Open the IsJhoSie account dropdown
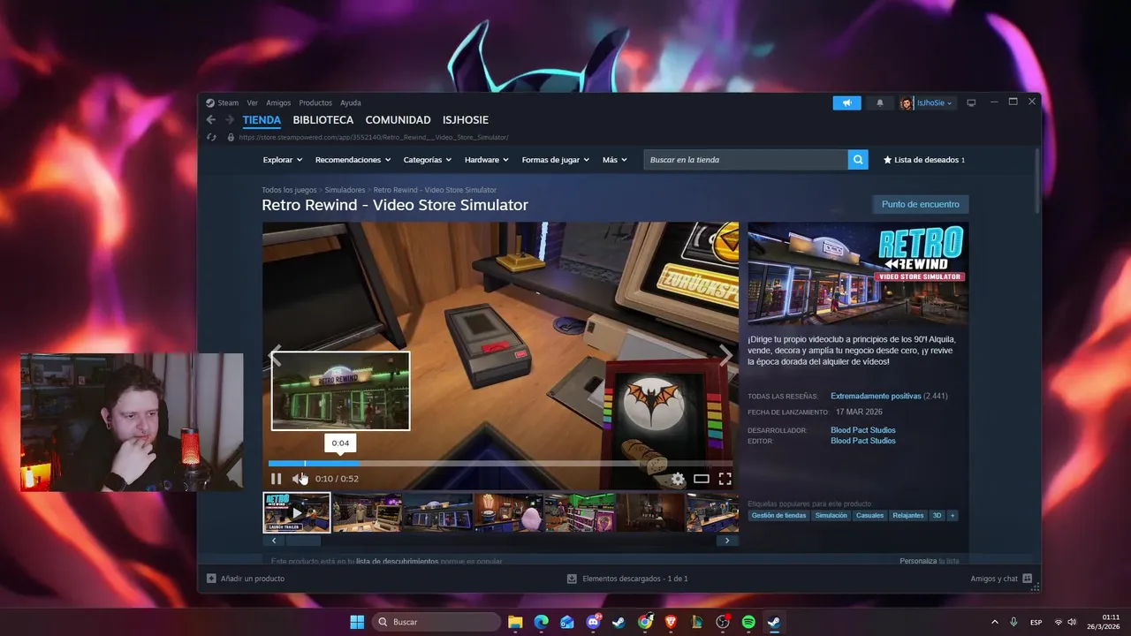 click(x=928, y=103)
